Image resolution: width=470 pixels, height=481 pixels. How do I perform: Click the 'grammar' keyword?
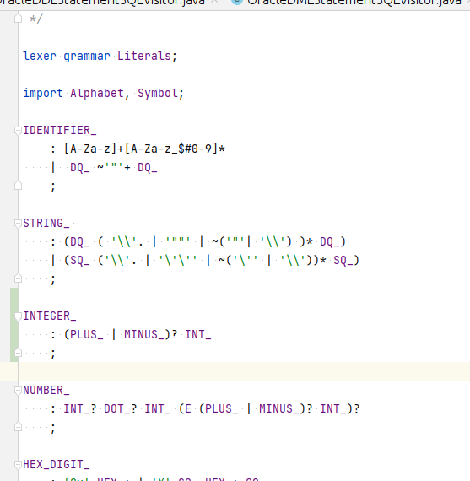point(87,57)
